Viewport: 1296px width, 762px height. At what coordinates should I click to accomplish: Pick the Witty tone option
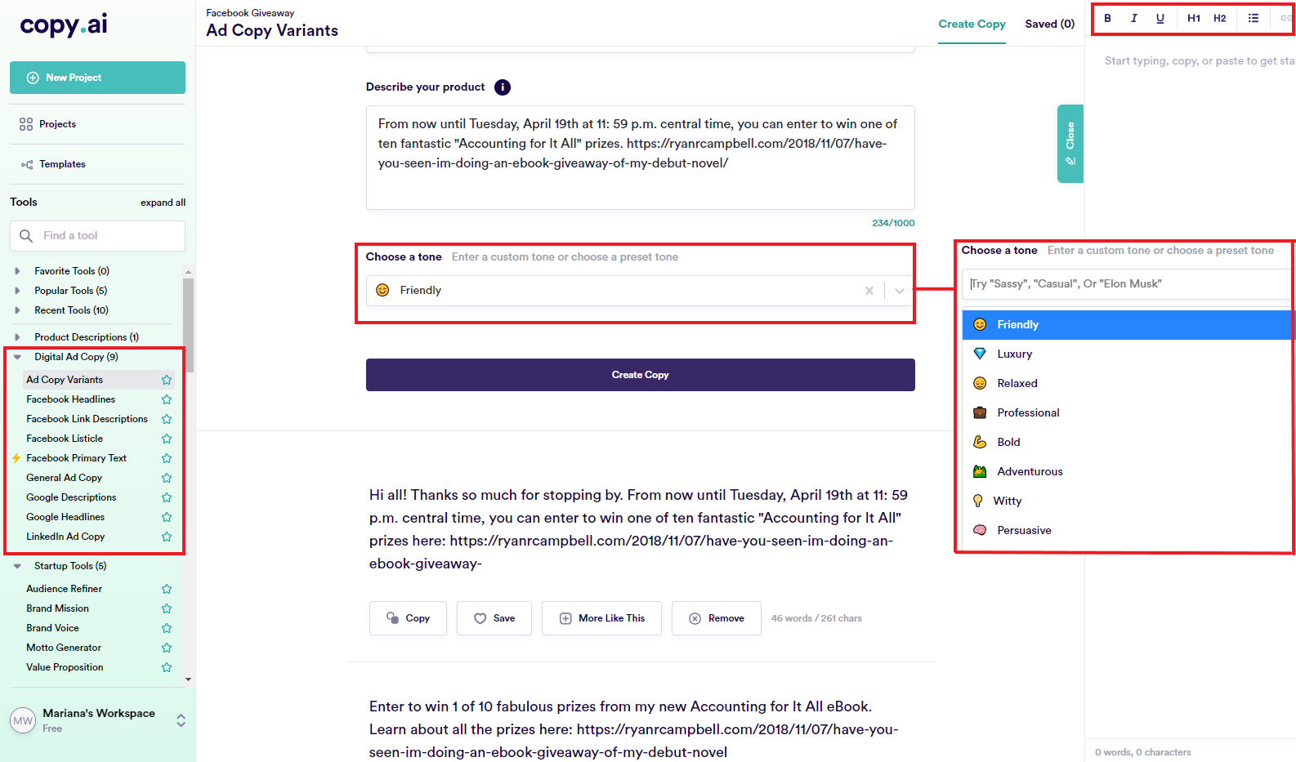tap(1128, 501)
